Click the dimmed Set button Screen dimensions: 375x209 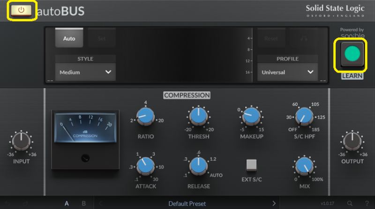click(102, 38)
